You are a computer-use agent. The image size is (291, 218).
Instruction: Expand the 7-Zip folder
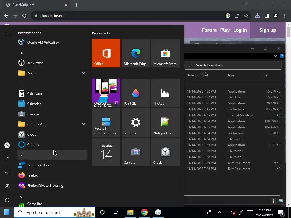pos(52,73)
